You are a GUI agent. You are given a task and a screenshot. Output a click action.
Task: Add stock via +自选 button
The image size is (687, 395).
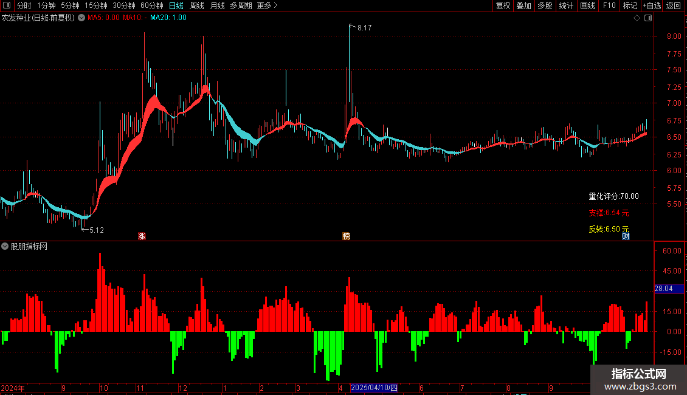652,5
